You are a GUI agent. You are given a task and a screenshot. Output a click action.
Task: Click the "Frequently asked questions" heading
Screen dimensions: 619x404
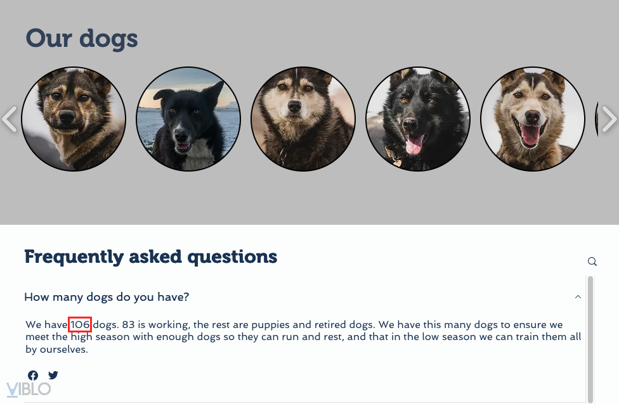(151, 256)
